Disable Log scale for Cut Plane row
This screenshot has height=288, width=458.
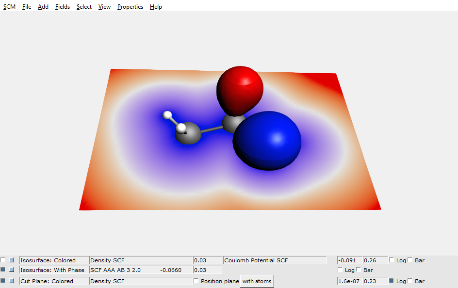tap(392, 281)
